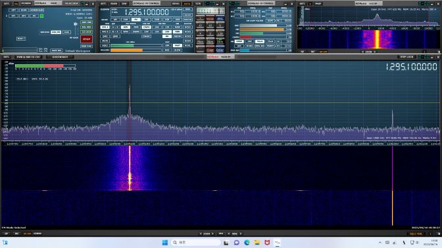Open SCAN button in Main panel
442x248 pixels.
coord(24,10)
